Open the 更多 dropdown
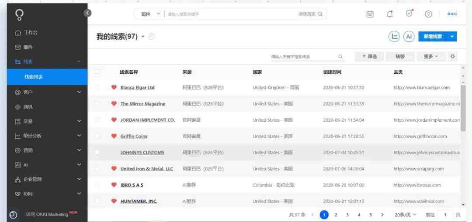 pos(431,56)
